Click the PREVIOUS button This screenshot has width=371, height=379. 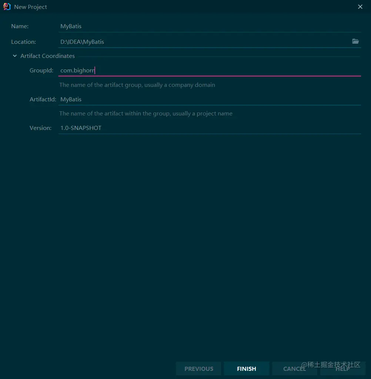click(x=198, y=369)
